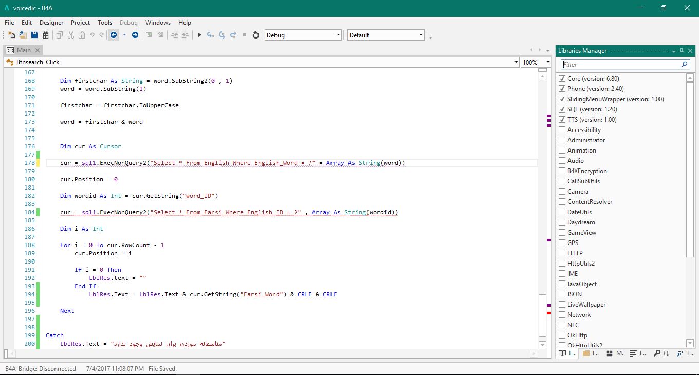Click the Save file toolbar icon
This screenshot has width=699, height=375.
tap(34, 35)
